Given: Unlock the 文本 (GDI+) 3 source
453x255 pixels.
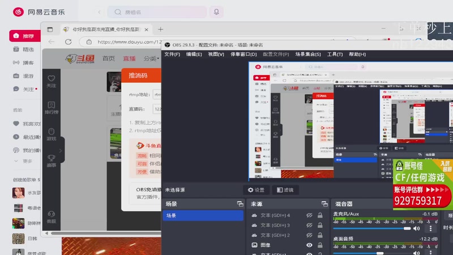Looking at the screenshot, I should [320, 225].
